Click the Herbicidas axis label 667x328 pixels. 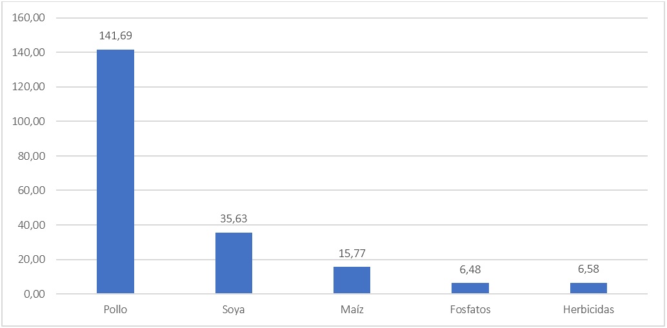coord(588,310)
